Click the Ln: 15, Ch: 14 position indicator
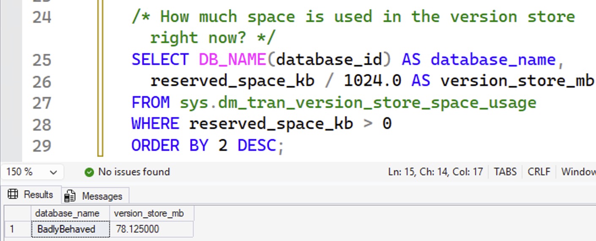596x241 pixels. (435, 172)
